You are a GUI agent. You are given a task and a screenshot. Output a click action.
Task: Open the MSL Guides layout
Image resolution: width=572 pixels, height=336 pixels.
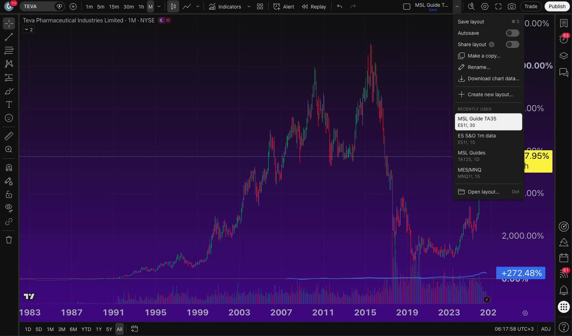[x=489, y=156]
